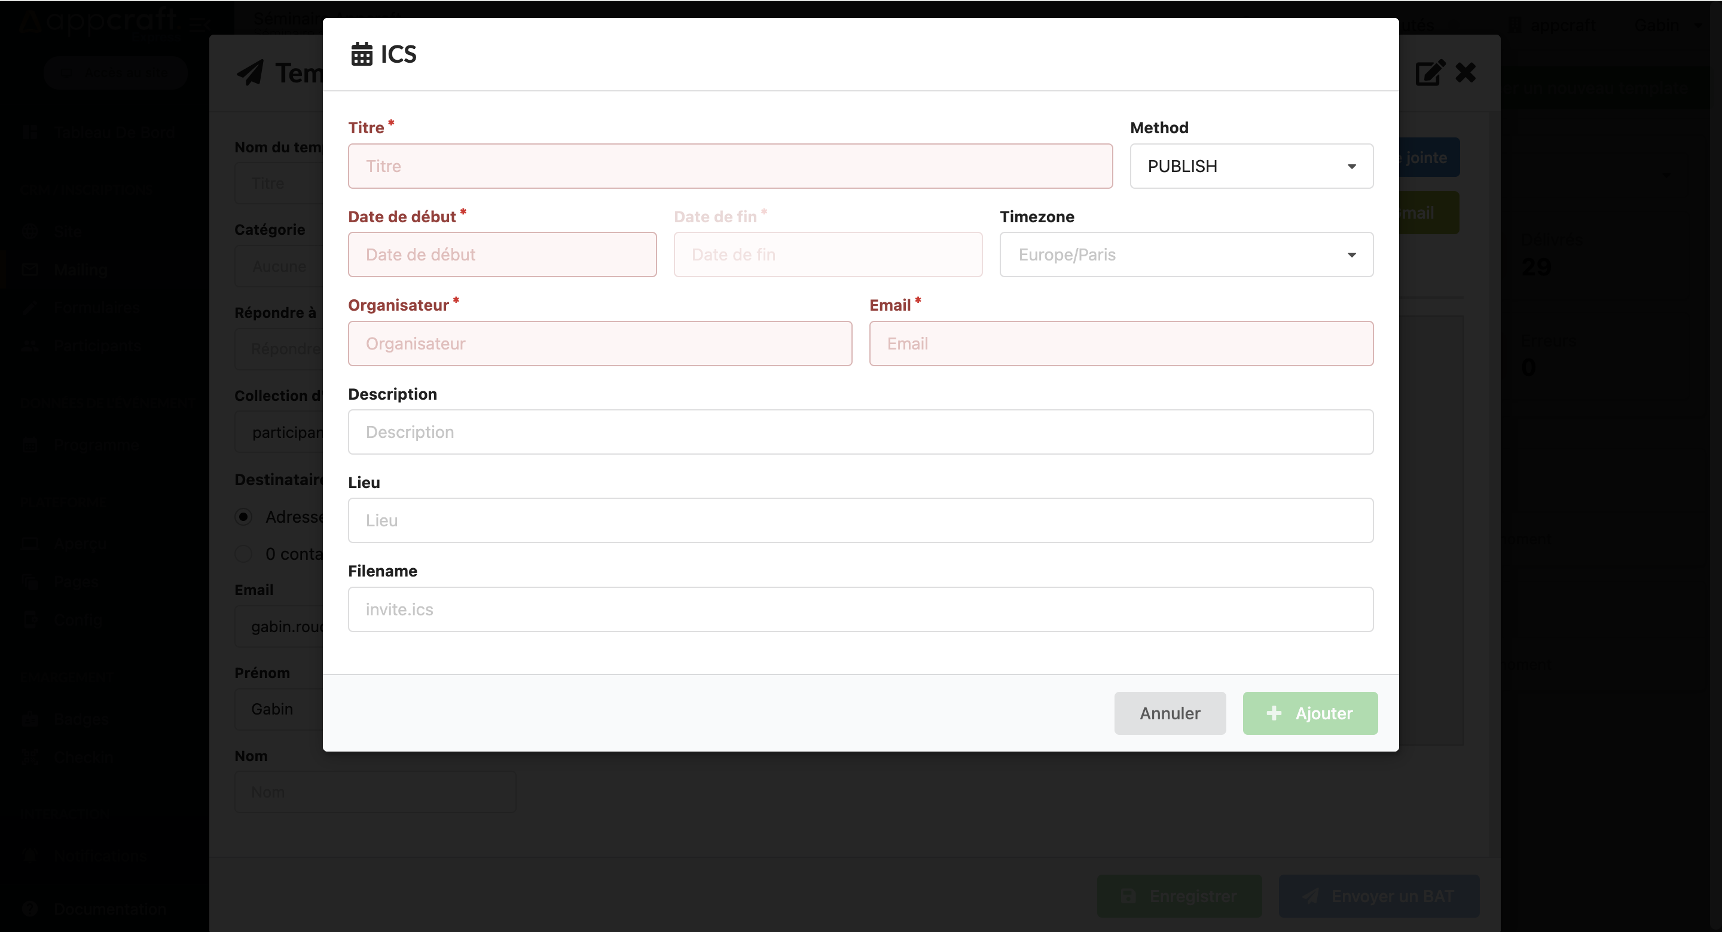Click the ICS calendar icon in header
This screenshot has width=1722, height=932.
(362, 54)
